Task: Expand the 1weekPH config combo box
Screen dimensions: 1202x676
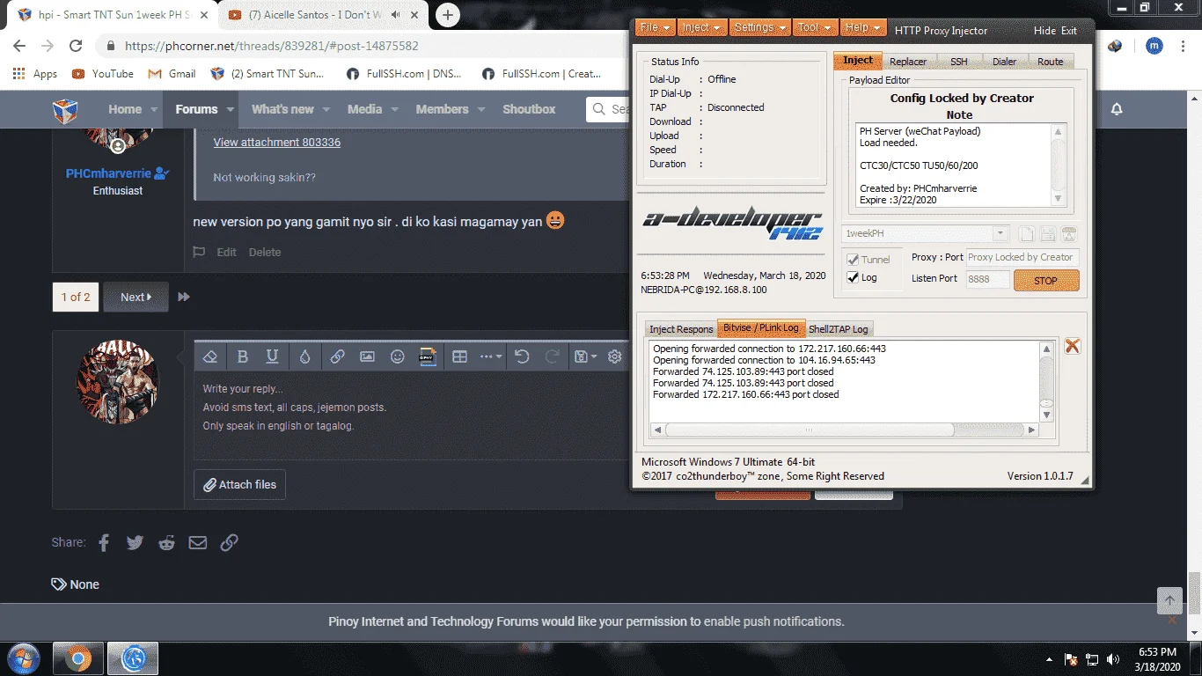Action: 1000,234
